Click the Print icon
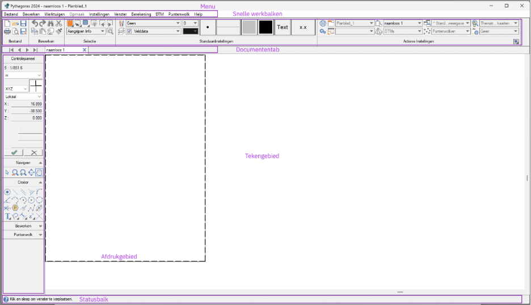Screen dimensions: 531x305 tap(7, 32)
